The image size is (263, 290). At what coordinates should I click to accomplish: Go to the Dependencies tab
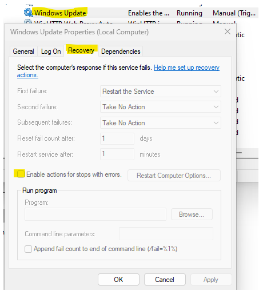pyautogui.click(x=121, y=51)
